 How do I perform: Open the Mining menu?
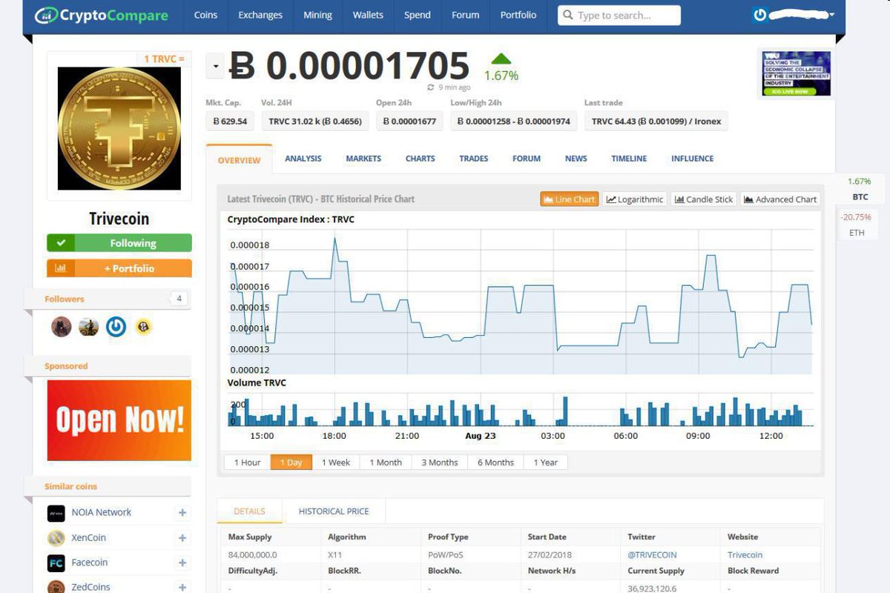pyautogui.click(x=317, y=15)
